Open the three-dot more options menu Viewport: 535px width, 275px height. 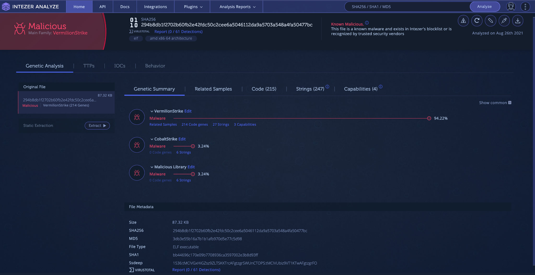pos(525,7)
